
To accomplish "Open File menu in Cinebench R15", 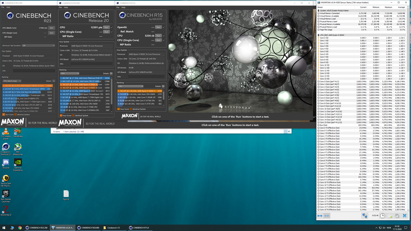I will [x=118, y=7].
